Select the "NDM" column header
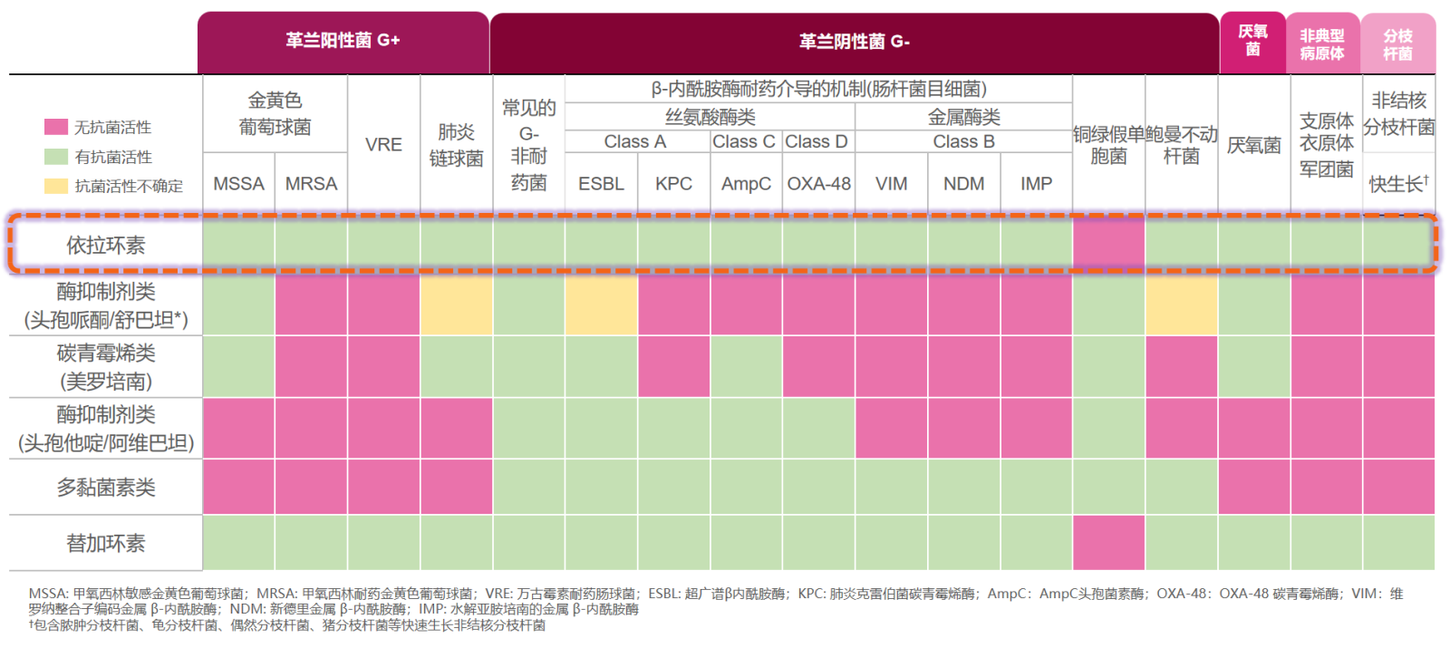Screen dimensions: 1450x648 click(963, 184)
